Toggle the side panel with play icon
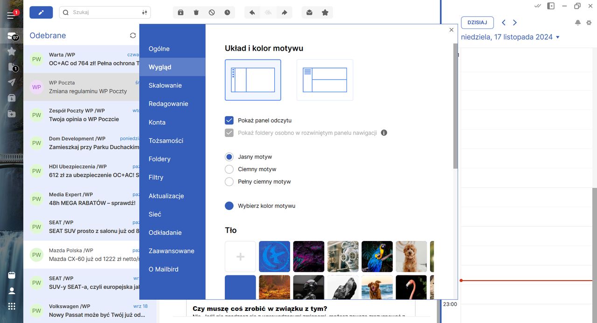Viewport: 597px width, 323px height. point(551,6)
